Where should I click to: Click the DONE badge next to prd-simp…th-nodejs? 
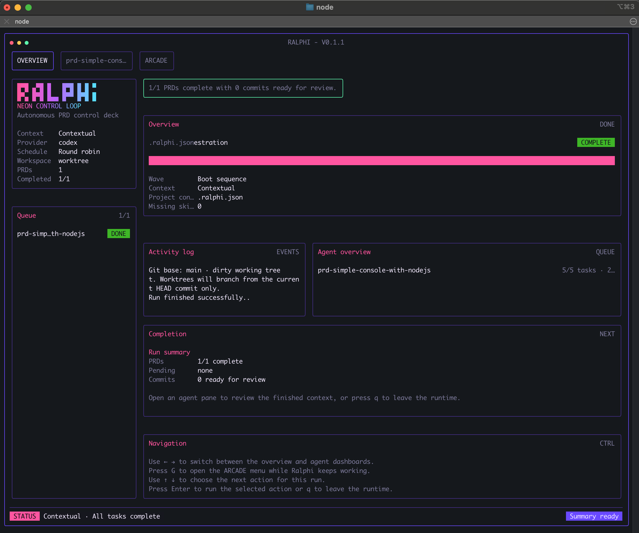point(118,233)
